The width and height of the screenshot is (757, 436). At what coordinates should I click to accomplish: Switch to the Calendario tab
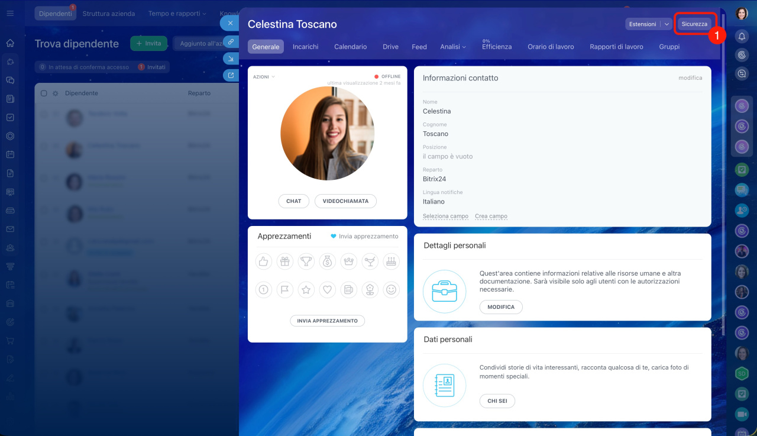(350, 47)
